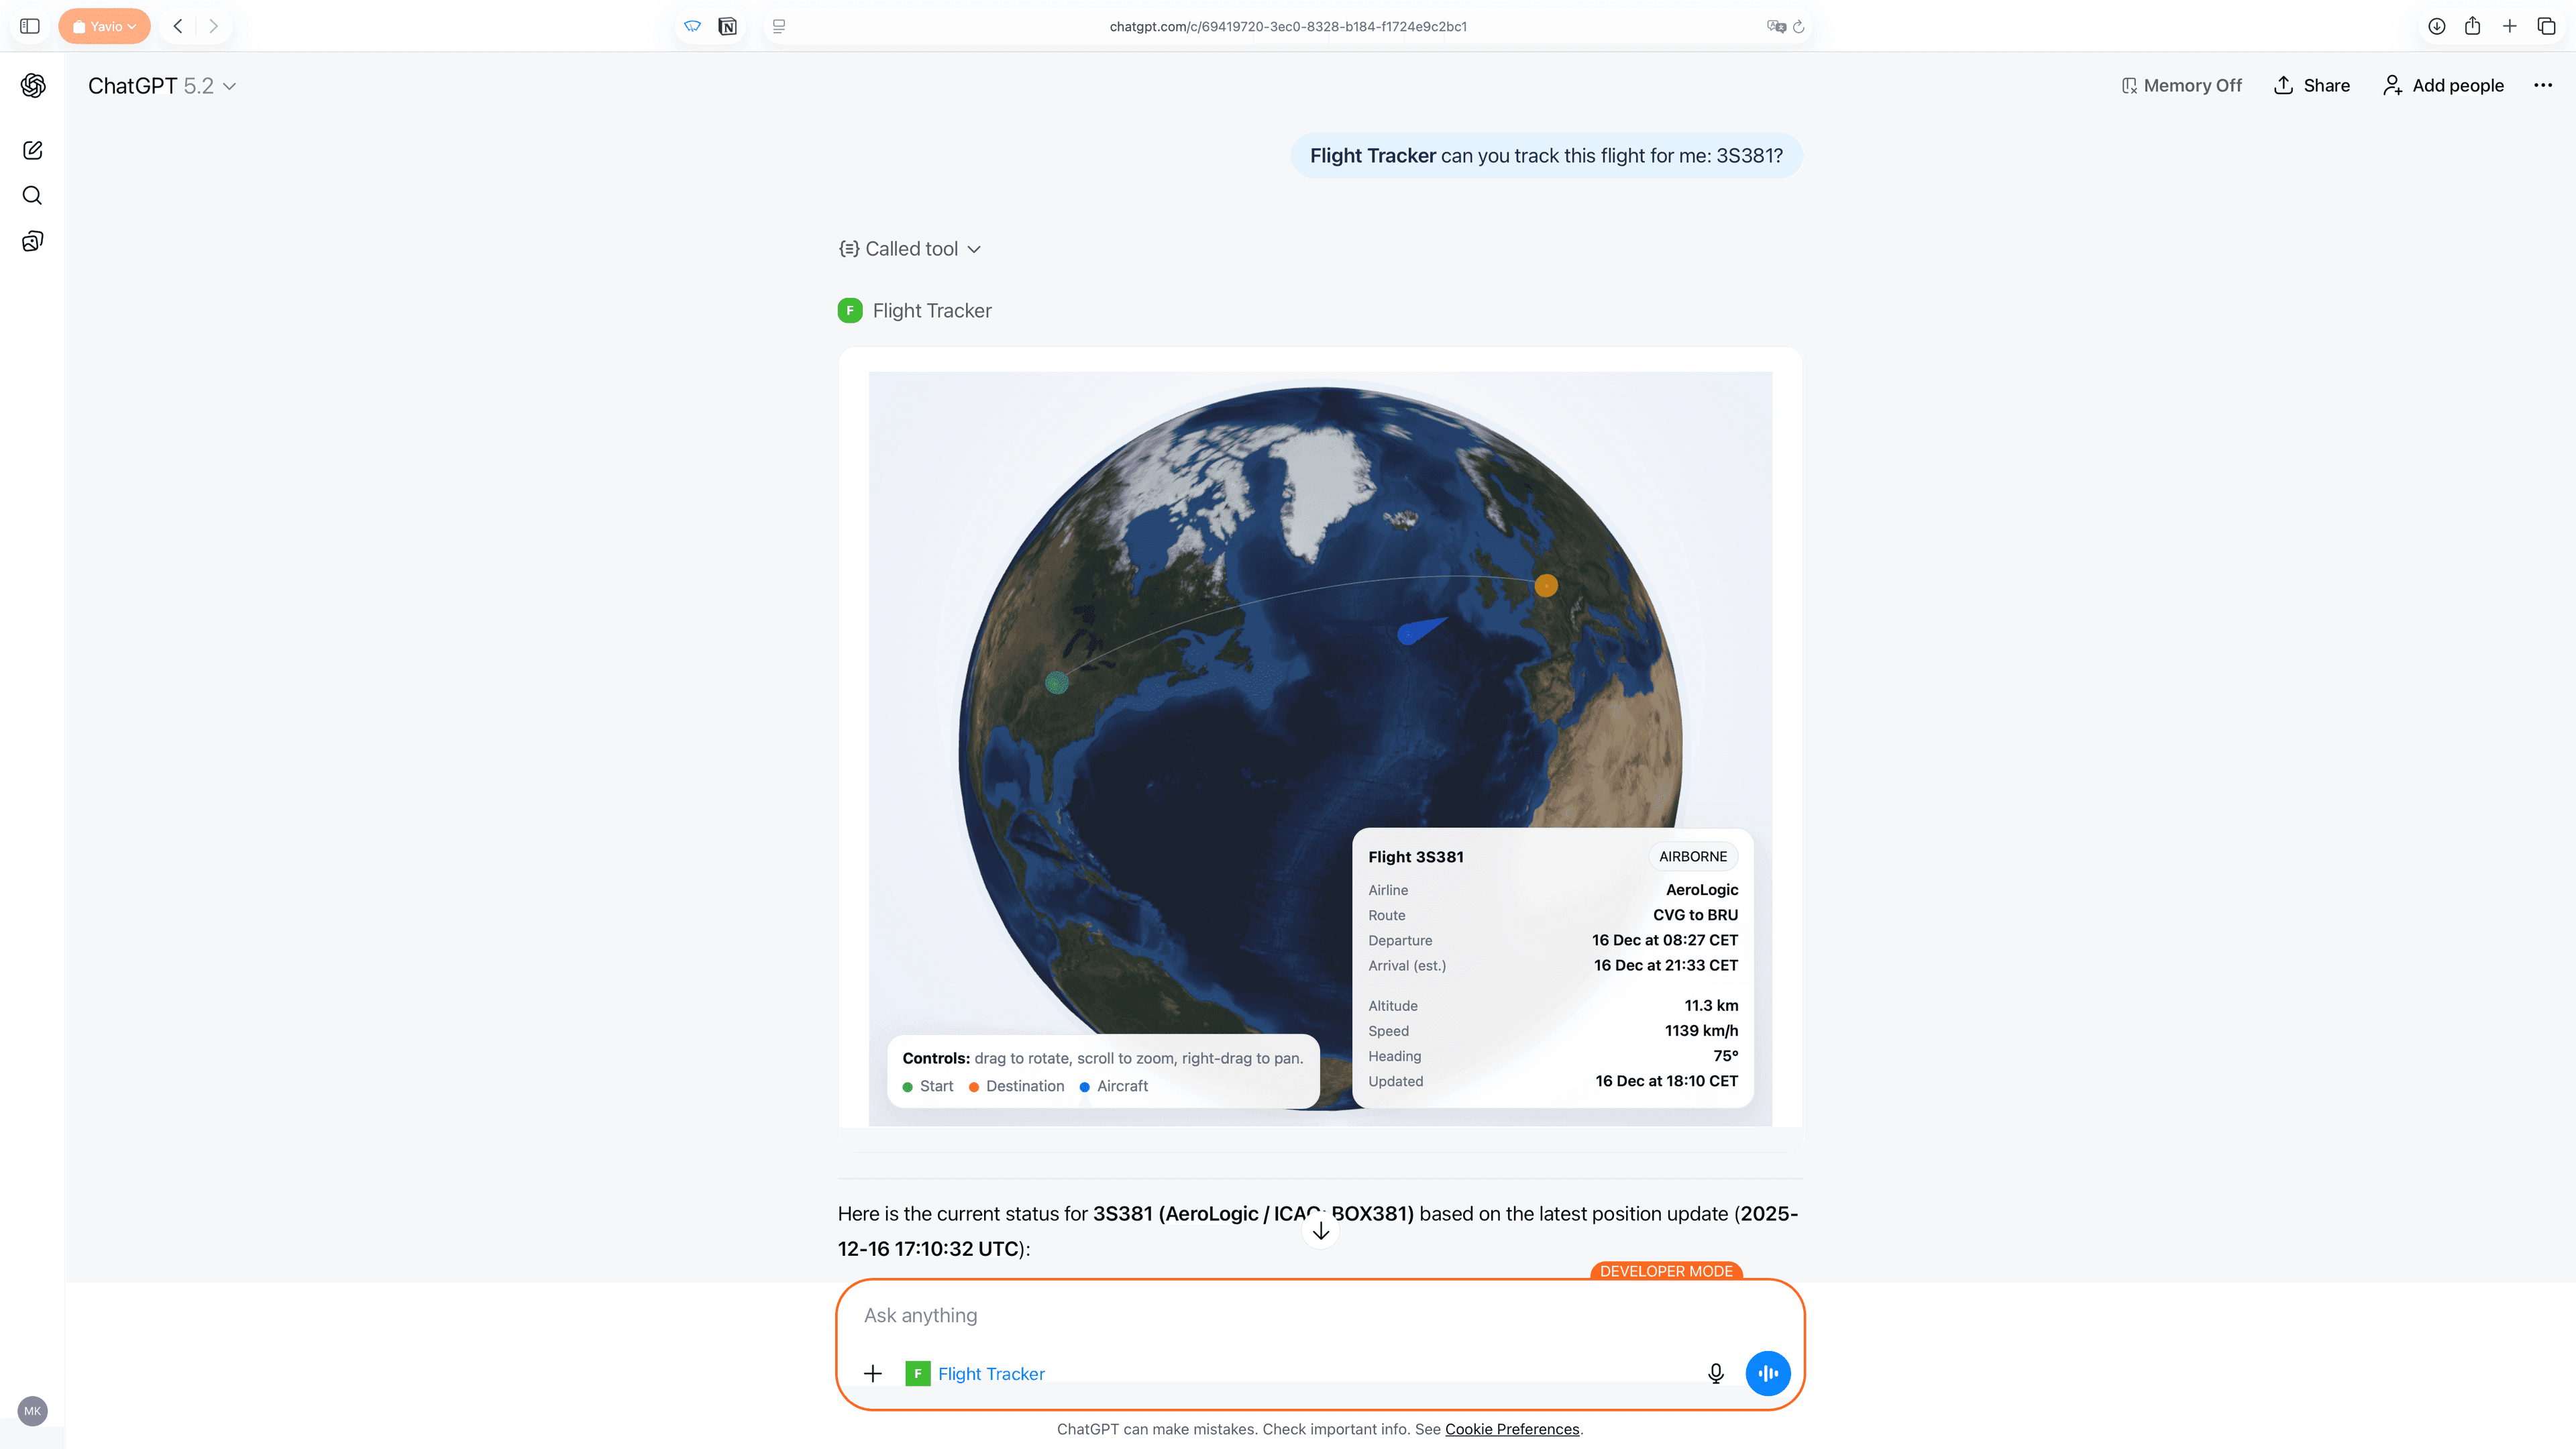Click Add people for this chat
Image resolution: width=2576 pixels, height=1449 pixels.
2443,86
